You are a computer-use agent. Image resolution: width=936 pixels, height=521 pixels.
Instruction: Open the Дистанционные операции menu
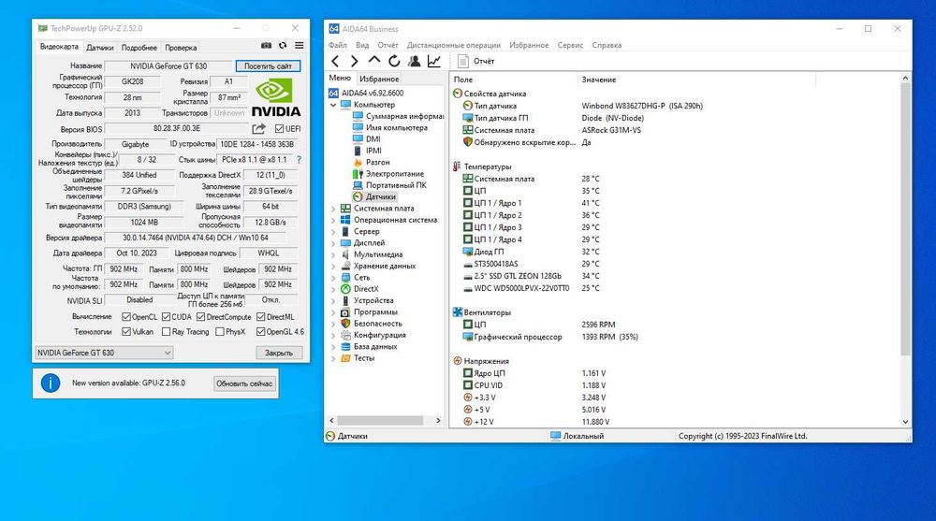coord(454,45)
